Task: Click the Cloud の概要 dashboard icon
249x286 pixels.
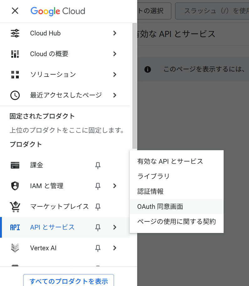Action: pos(15,54)
